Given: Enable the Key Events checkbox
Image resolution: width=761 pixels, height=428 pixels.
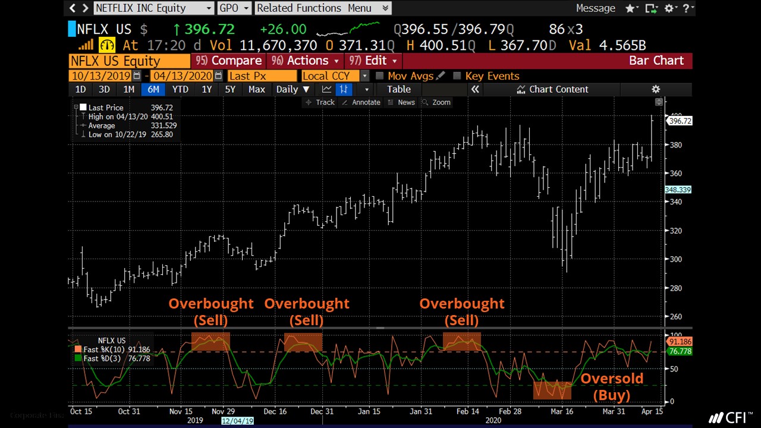Looking at the screenshot, I should (x=457, y=75).
